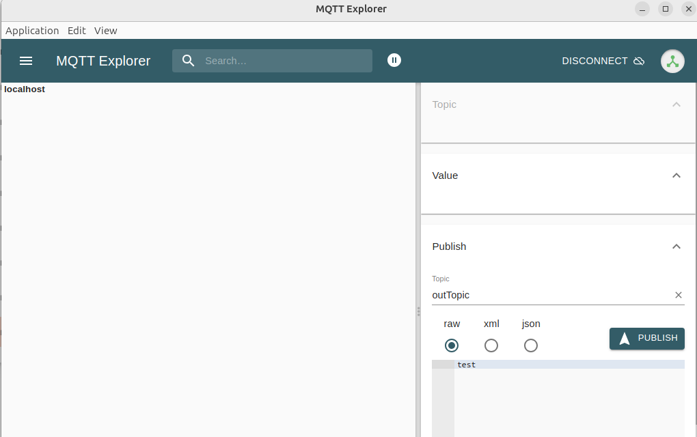Viewport: 697px width, 437px height.
Task: Open the Application menu
Action: point(32,31)
